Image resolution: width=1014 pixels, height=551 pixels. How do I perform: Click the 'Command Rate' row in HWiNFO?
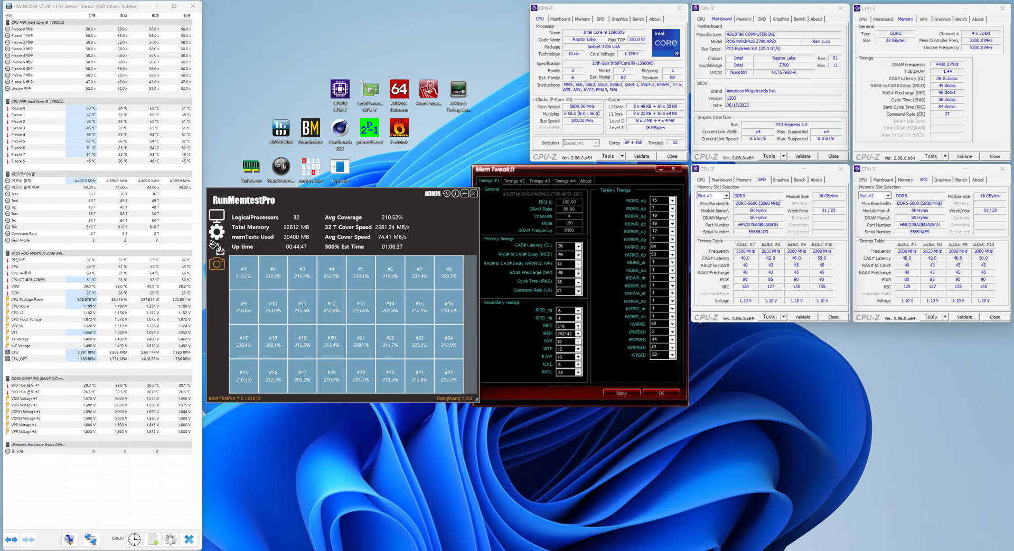click(x=98, y=233)
